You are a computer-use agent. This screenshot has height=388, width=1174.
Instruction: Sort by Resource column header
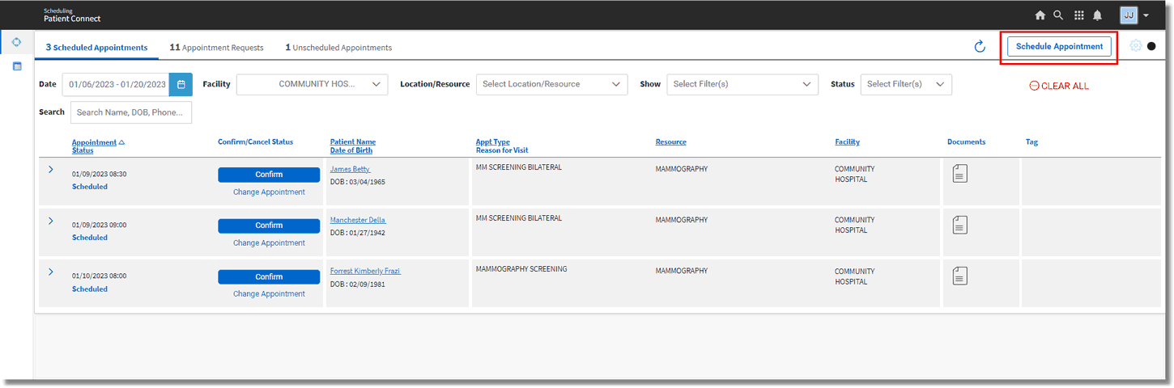pyautogui.click(x=671, y=142)
